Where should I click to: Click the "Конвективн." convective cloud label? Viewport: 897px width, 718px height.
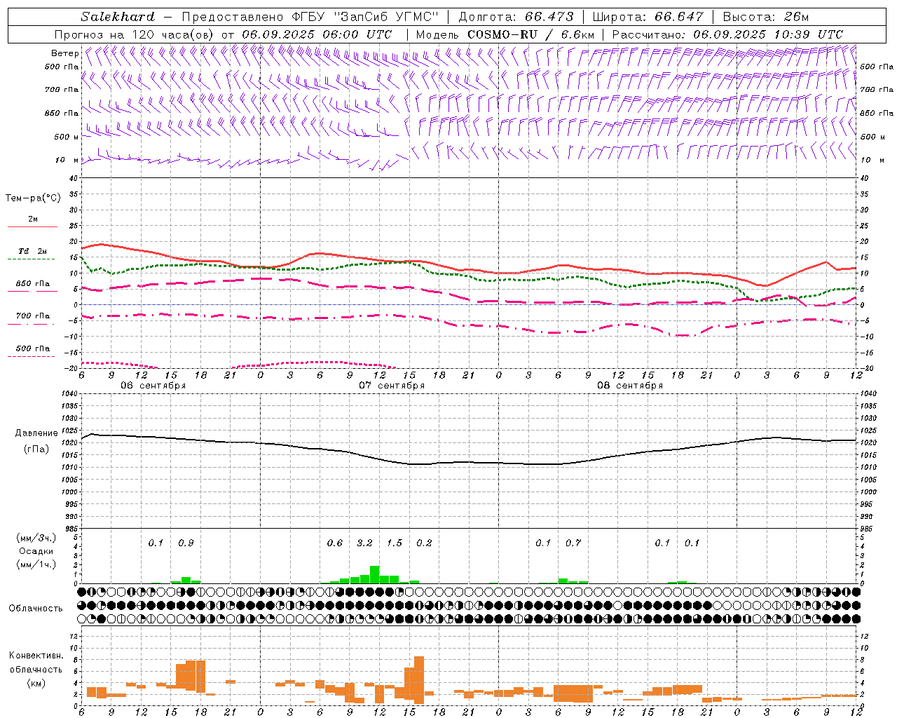pyautogui.click(x=36, y=656)
